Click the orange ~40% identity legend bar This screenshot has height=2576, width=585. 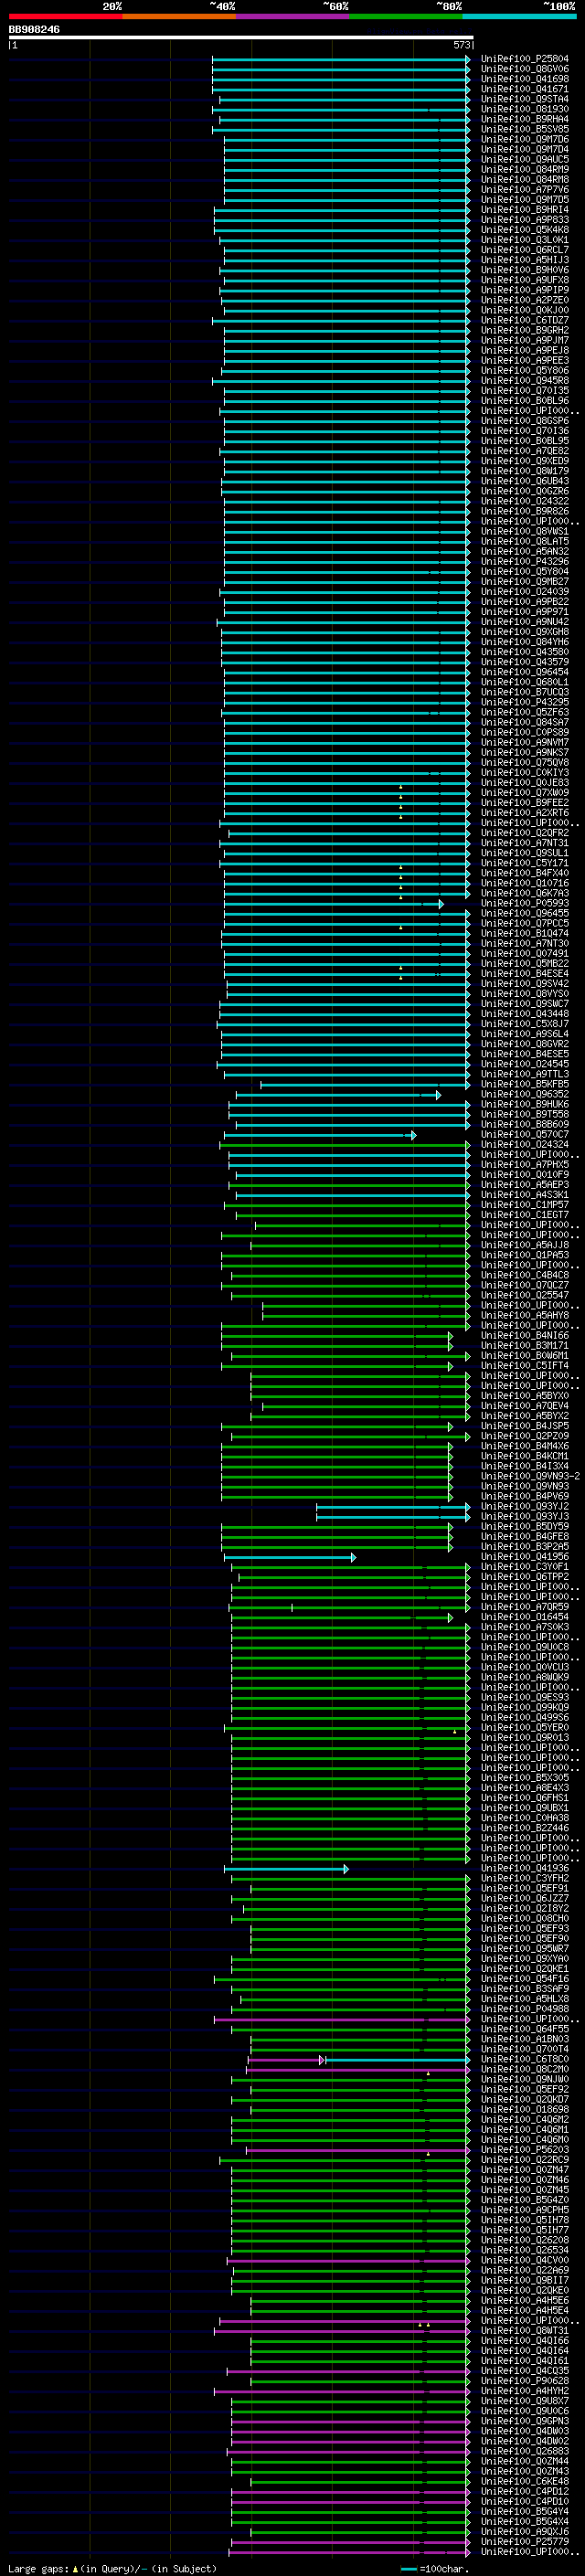179,16
